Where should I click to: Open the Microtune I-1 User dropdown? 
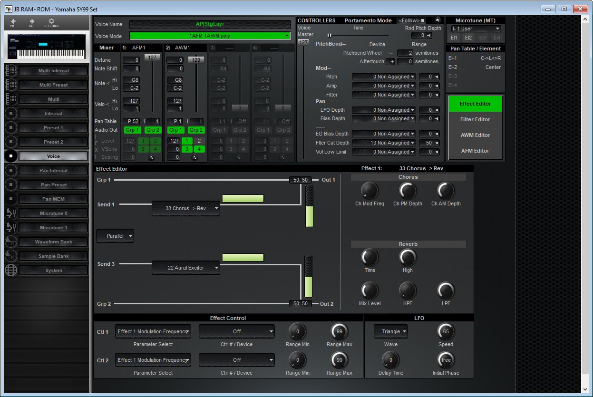(475, 29)
